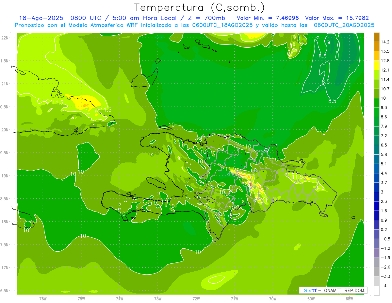The width and height of the screenshot is (392, 303).
Task: Click the '68W' longitude axis label
Action: pos(349,298)
